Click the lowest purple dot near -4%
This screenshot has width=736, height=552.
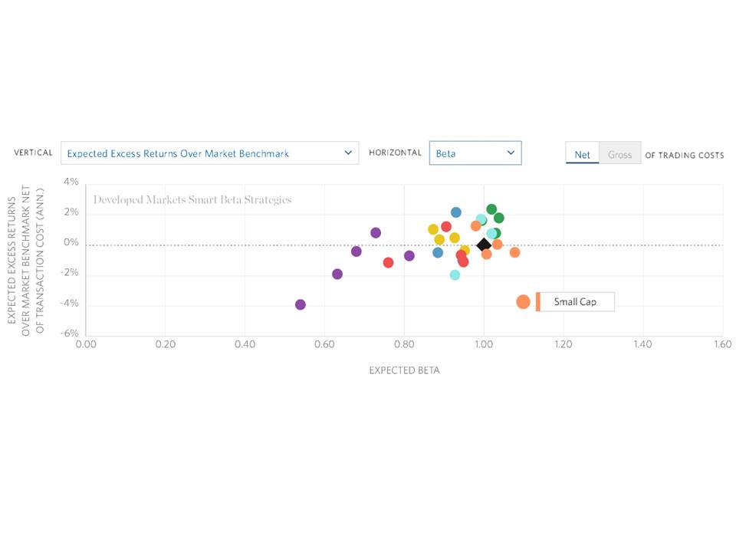301,304
